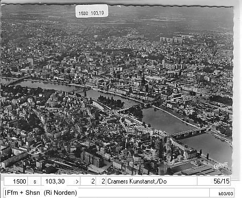Click the 's' field cell
Image resolution: width=242 pixels, height=198 pixels.
point(34,181)
